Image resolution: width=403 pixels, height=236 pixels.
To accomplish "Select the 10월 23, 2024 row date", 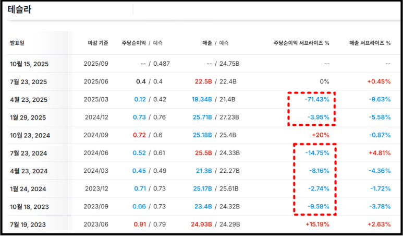I will [x=30, y=135].
